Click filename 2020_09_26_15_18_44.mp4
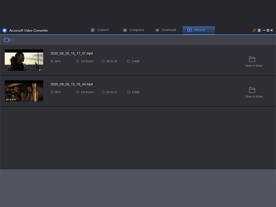Viewport: 276px width, 207px height. coord(71,84)
